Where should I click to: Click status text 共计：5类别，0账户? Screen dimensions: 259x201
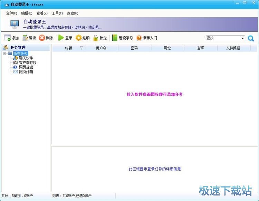pyautogui.click(x=17, y=196)
